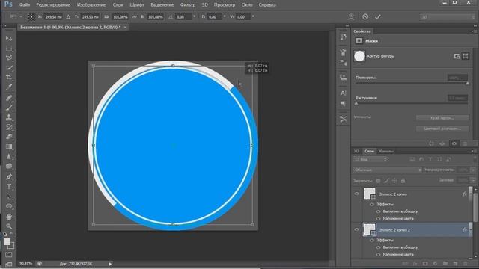This screenshot has width=479, height=269.
Task: Commit the transform with checkmark
Action: click(378, 17)
